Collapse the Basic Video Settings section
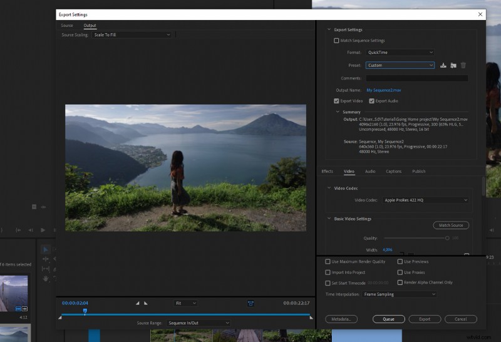Viewport: 501px width, 342px height. [x=329, y=219]
